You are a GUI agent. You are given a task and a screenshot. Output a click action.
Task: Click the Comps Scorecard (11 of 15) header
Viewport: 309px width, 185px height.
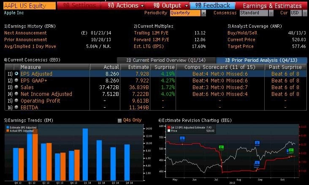click(220, 67)
